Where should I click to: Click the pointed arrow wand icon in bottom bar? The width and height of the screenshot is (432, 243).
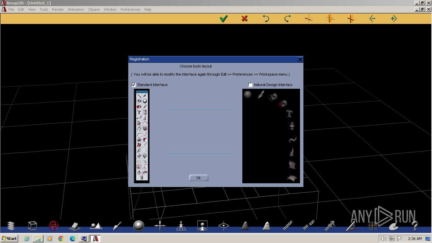(117, 225)
